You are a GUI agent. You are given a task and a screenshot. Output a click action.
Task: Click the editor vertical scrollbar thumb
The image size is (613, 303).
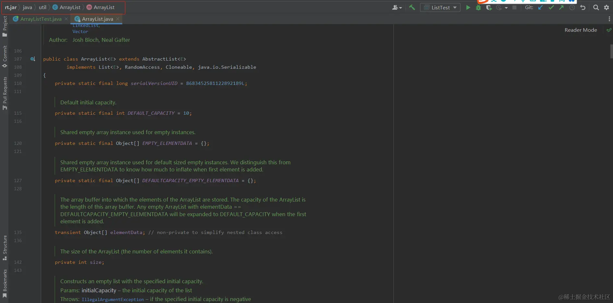coord(611,51)
